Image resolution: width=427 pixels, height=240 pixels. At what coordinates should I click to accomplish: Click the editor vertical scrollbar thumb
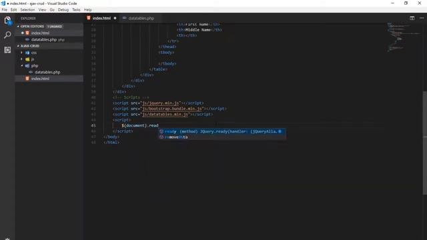pyautogui.click(x=424, y=143)
